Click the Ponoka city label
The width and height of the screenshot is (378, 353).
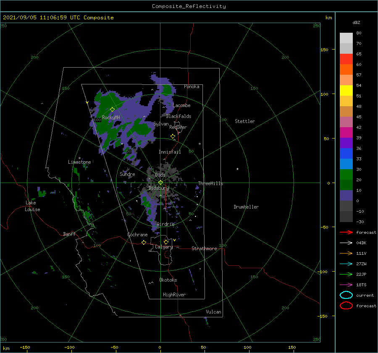point(192,86)
